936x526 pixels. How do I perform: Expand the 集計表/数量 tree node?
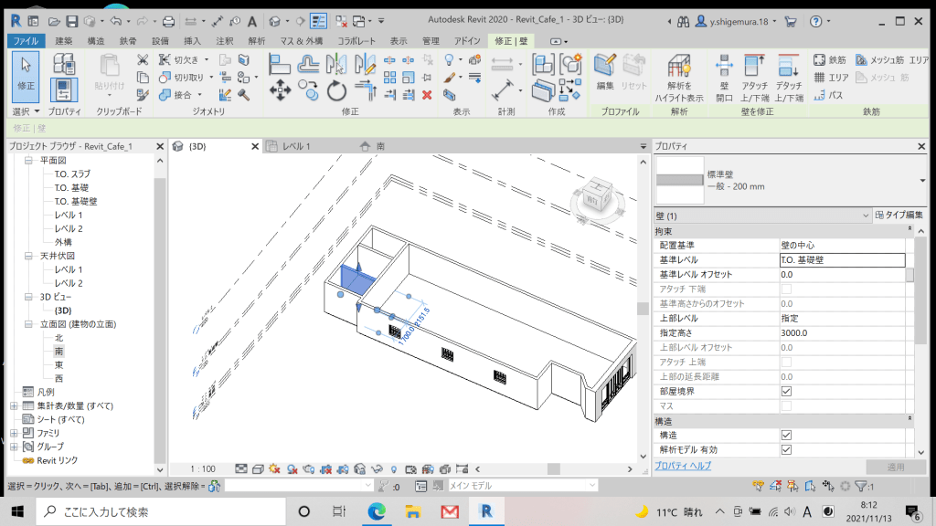pyautogui.click(x=14, y=405)
